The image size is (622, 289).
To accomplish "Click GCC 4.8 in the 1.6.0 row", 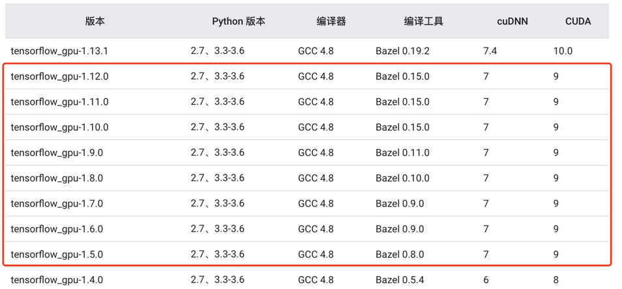I will 316,229.
